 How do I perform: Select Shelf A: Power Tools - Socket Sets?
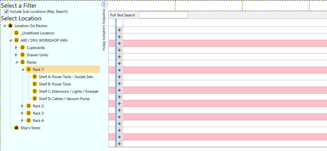coord(66,77)
